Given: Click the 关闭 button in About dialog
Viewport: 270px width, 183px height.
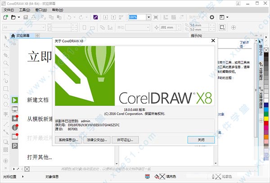Looking at the screenshot, I should 201,140.
